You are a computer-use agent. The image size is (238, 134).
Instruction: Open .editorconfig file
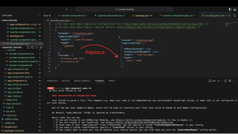(11, 119)
